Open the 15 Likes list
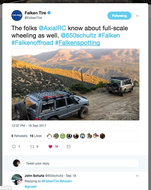Viewport: 151px width, 190px height. point(36,136)
